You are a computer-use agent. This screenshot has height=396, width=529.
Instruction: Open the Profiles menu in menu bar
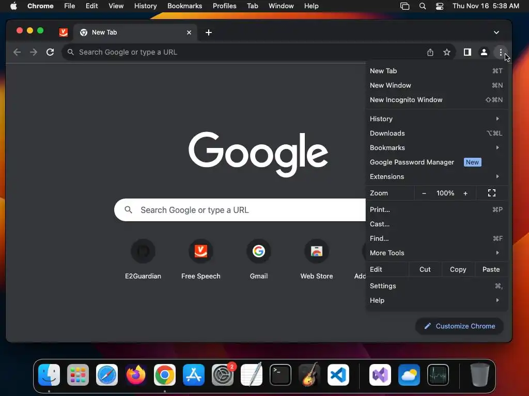(x=224, y=6)
